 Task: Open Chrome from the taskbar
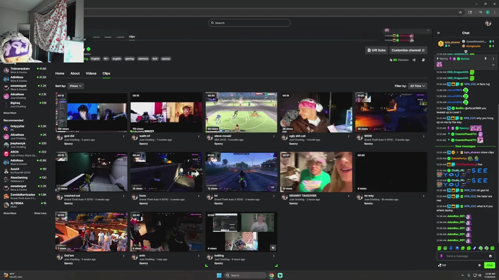(x=271, y=275)
